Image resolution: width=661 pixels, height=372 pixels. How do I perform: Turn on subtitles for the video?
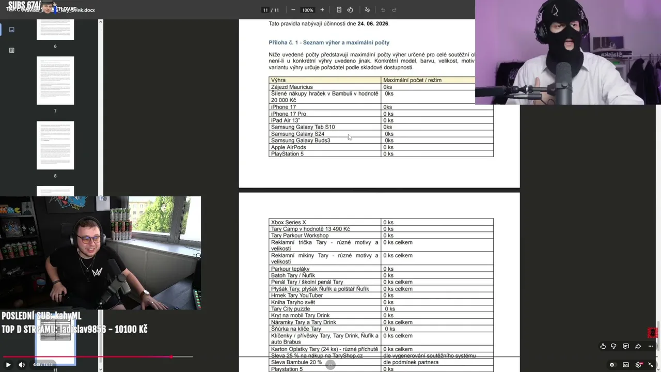click(626, 365)
